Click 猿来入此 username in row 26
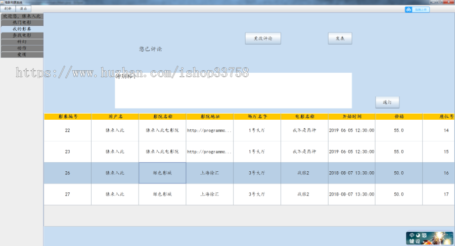 (x=115, y=173)
